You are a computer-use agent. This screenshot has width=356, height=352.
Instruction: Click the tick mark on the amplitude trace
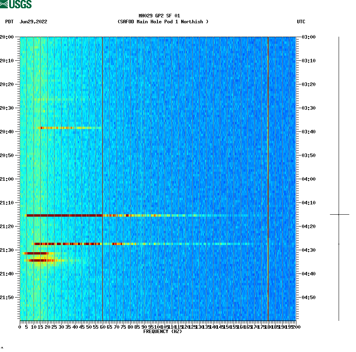(338, 213)
